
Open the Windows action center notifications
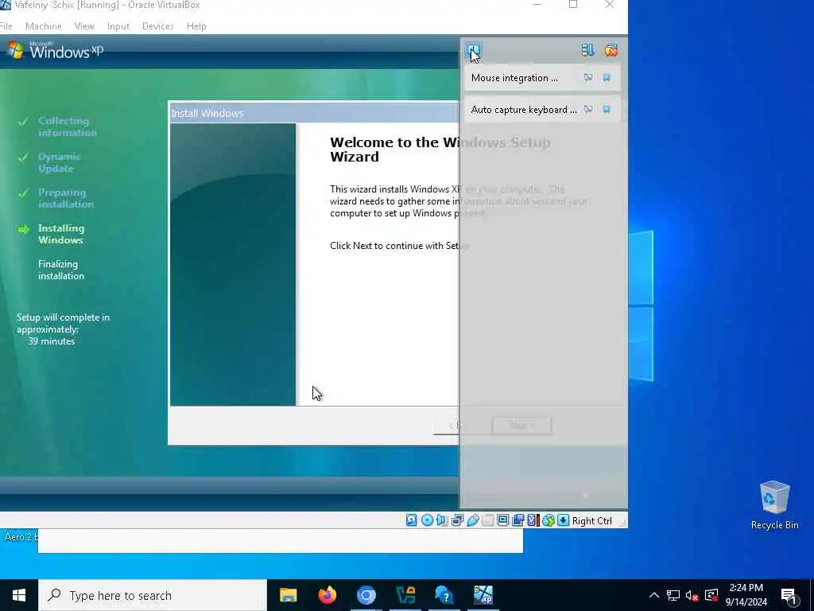click(789, 596)
